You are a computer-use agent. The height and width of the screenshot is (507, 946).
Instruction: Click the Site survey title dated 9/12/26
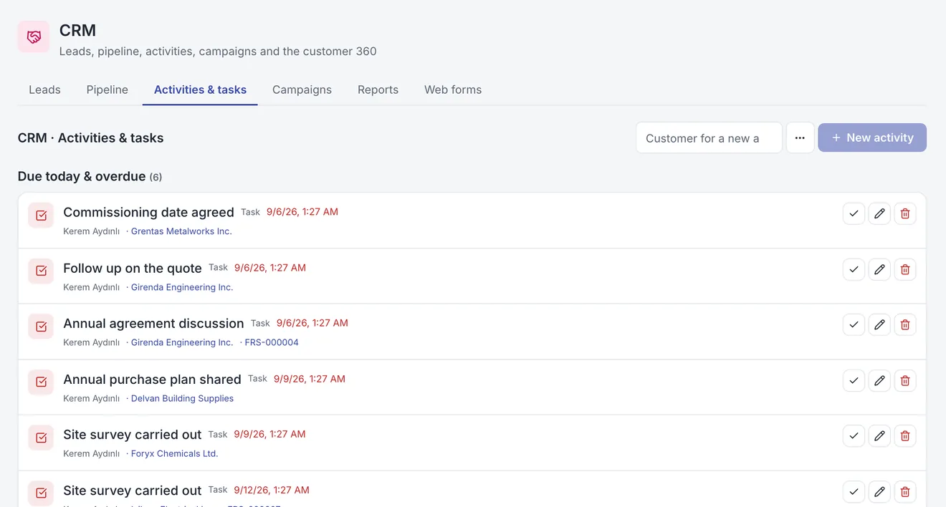[x=133, y=490]
